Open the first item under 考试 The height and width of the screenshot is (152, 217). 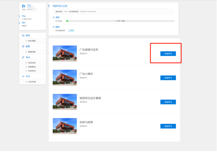[32, 63]
